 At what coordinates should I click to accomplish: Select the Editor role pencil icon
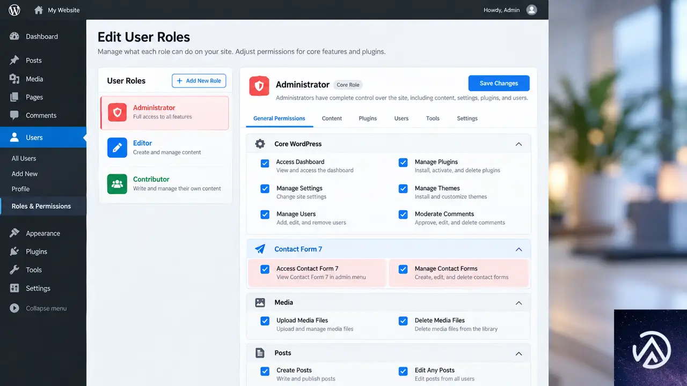click(117, 147)
